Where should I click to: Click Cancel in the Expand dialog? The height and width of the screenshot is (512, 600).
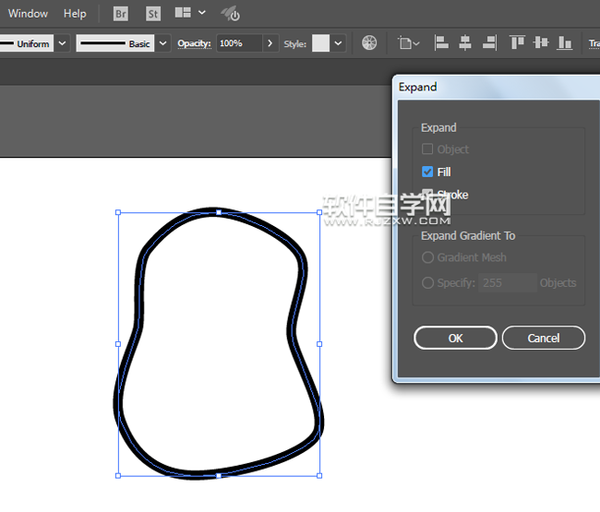(x=544, y=338)
